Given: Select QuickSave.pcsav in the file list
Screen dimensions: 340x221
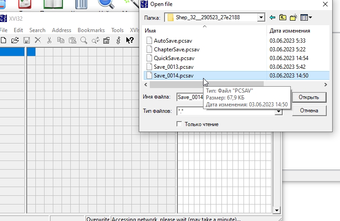Looking at the screenshot, I should pyautogui.click(x=174, y=58).
